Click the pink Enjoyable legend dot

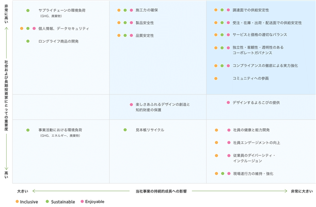click(x=82, y=201)
